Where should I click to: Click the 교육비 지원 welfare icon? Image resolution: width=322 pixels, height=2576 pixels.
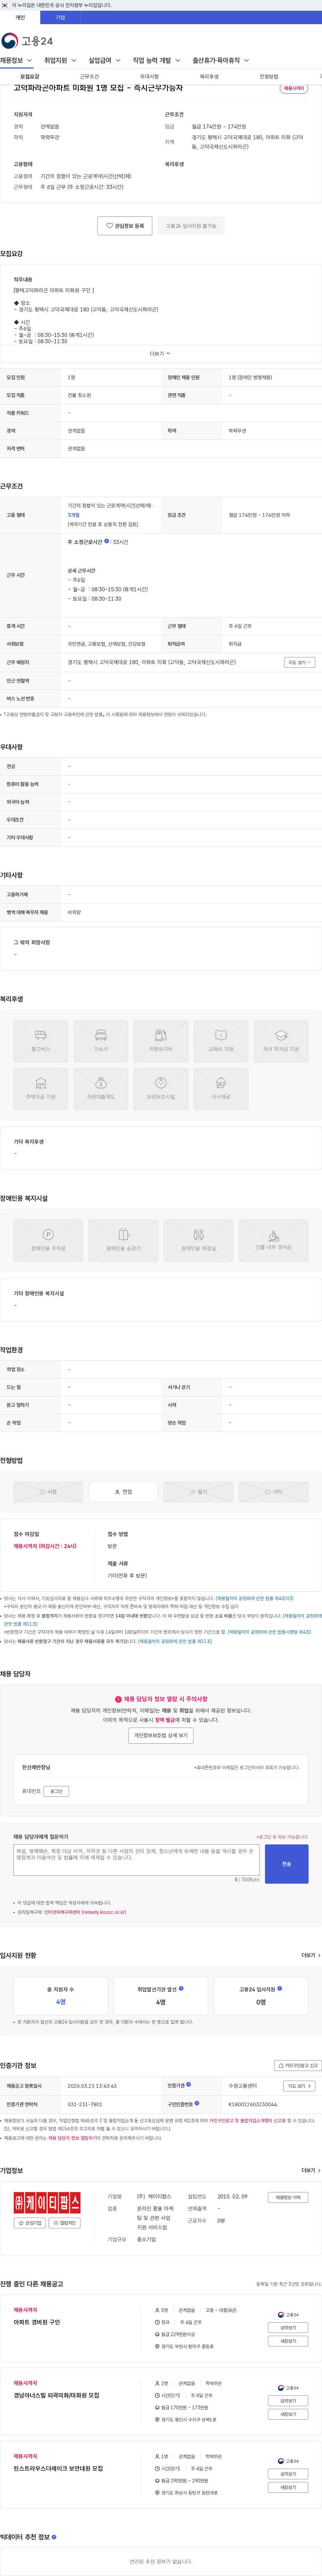pos(221,1041)
